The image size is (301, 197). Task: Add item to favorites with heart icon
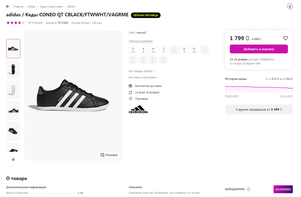click(285, 38)
